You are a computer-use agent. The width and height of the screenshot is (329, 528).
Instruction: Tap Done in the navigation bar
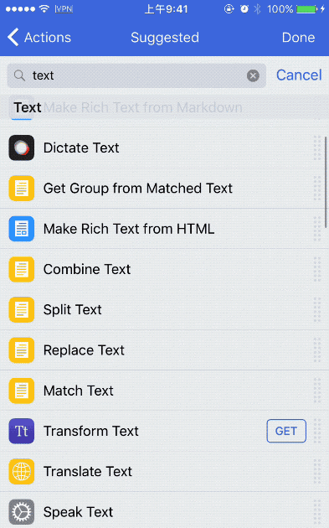[x=298, y=38]
